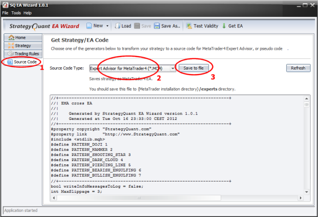Click the horizontal scrollbar thumb in code pane
The width and height of the screenshot is (318, 217).
tap(139, 198)
